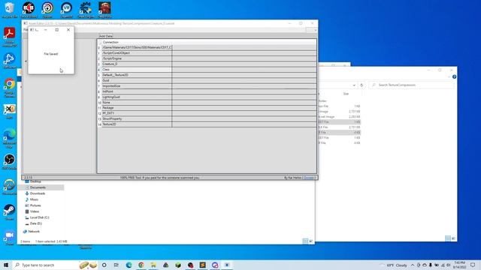Image resolution: width=481 pixels, height=270 pixels.
Task: Switch the front Explorer window to large icons view
Action: click(310, 241)
